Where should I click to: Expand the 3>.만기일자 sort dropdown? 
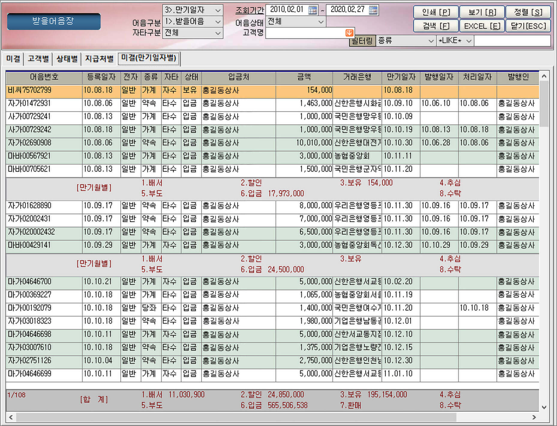[x=218, y=10]
